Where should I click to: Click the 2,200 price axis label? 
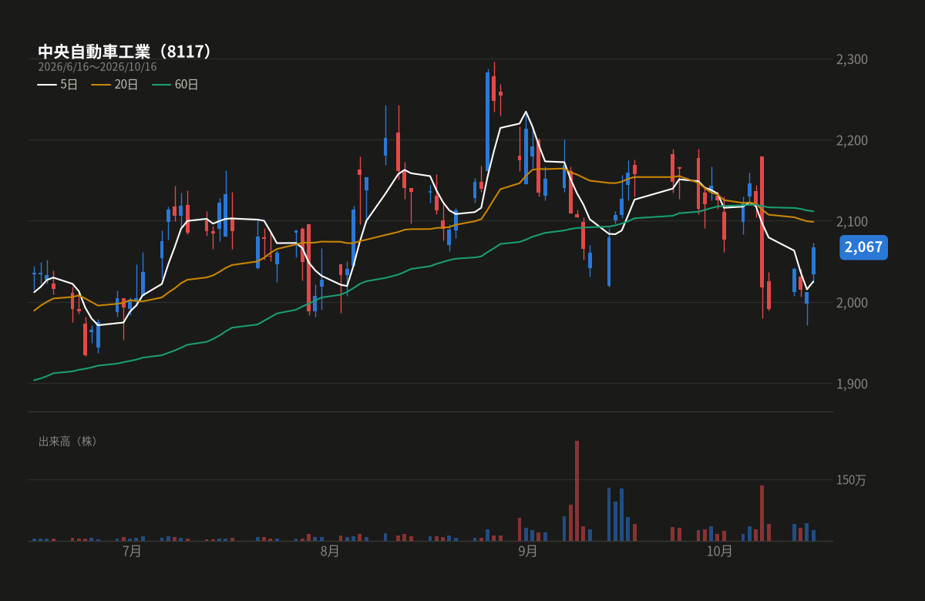(x=852, y=140)
